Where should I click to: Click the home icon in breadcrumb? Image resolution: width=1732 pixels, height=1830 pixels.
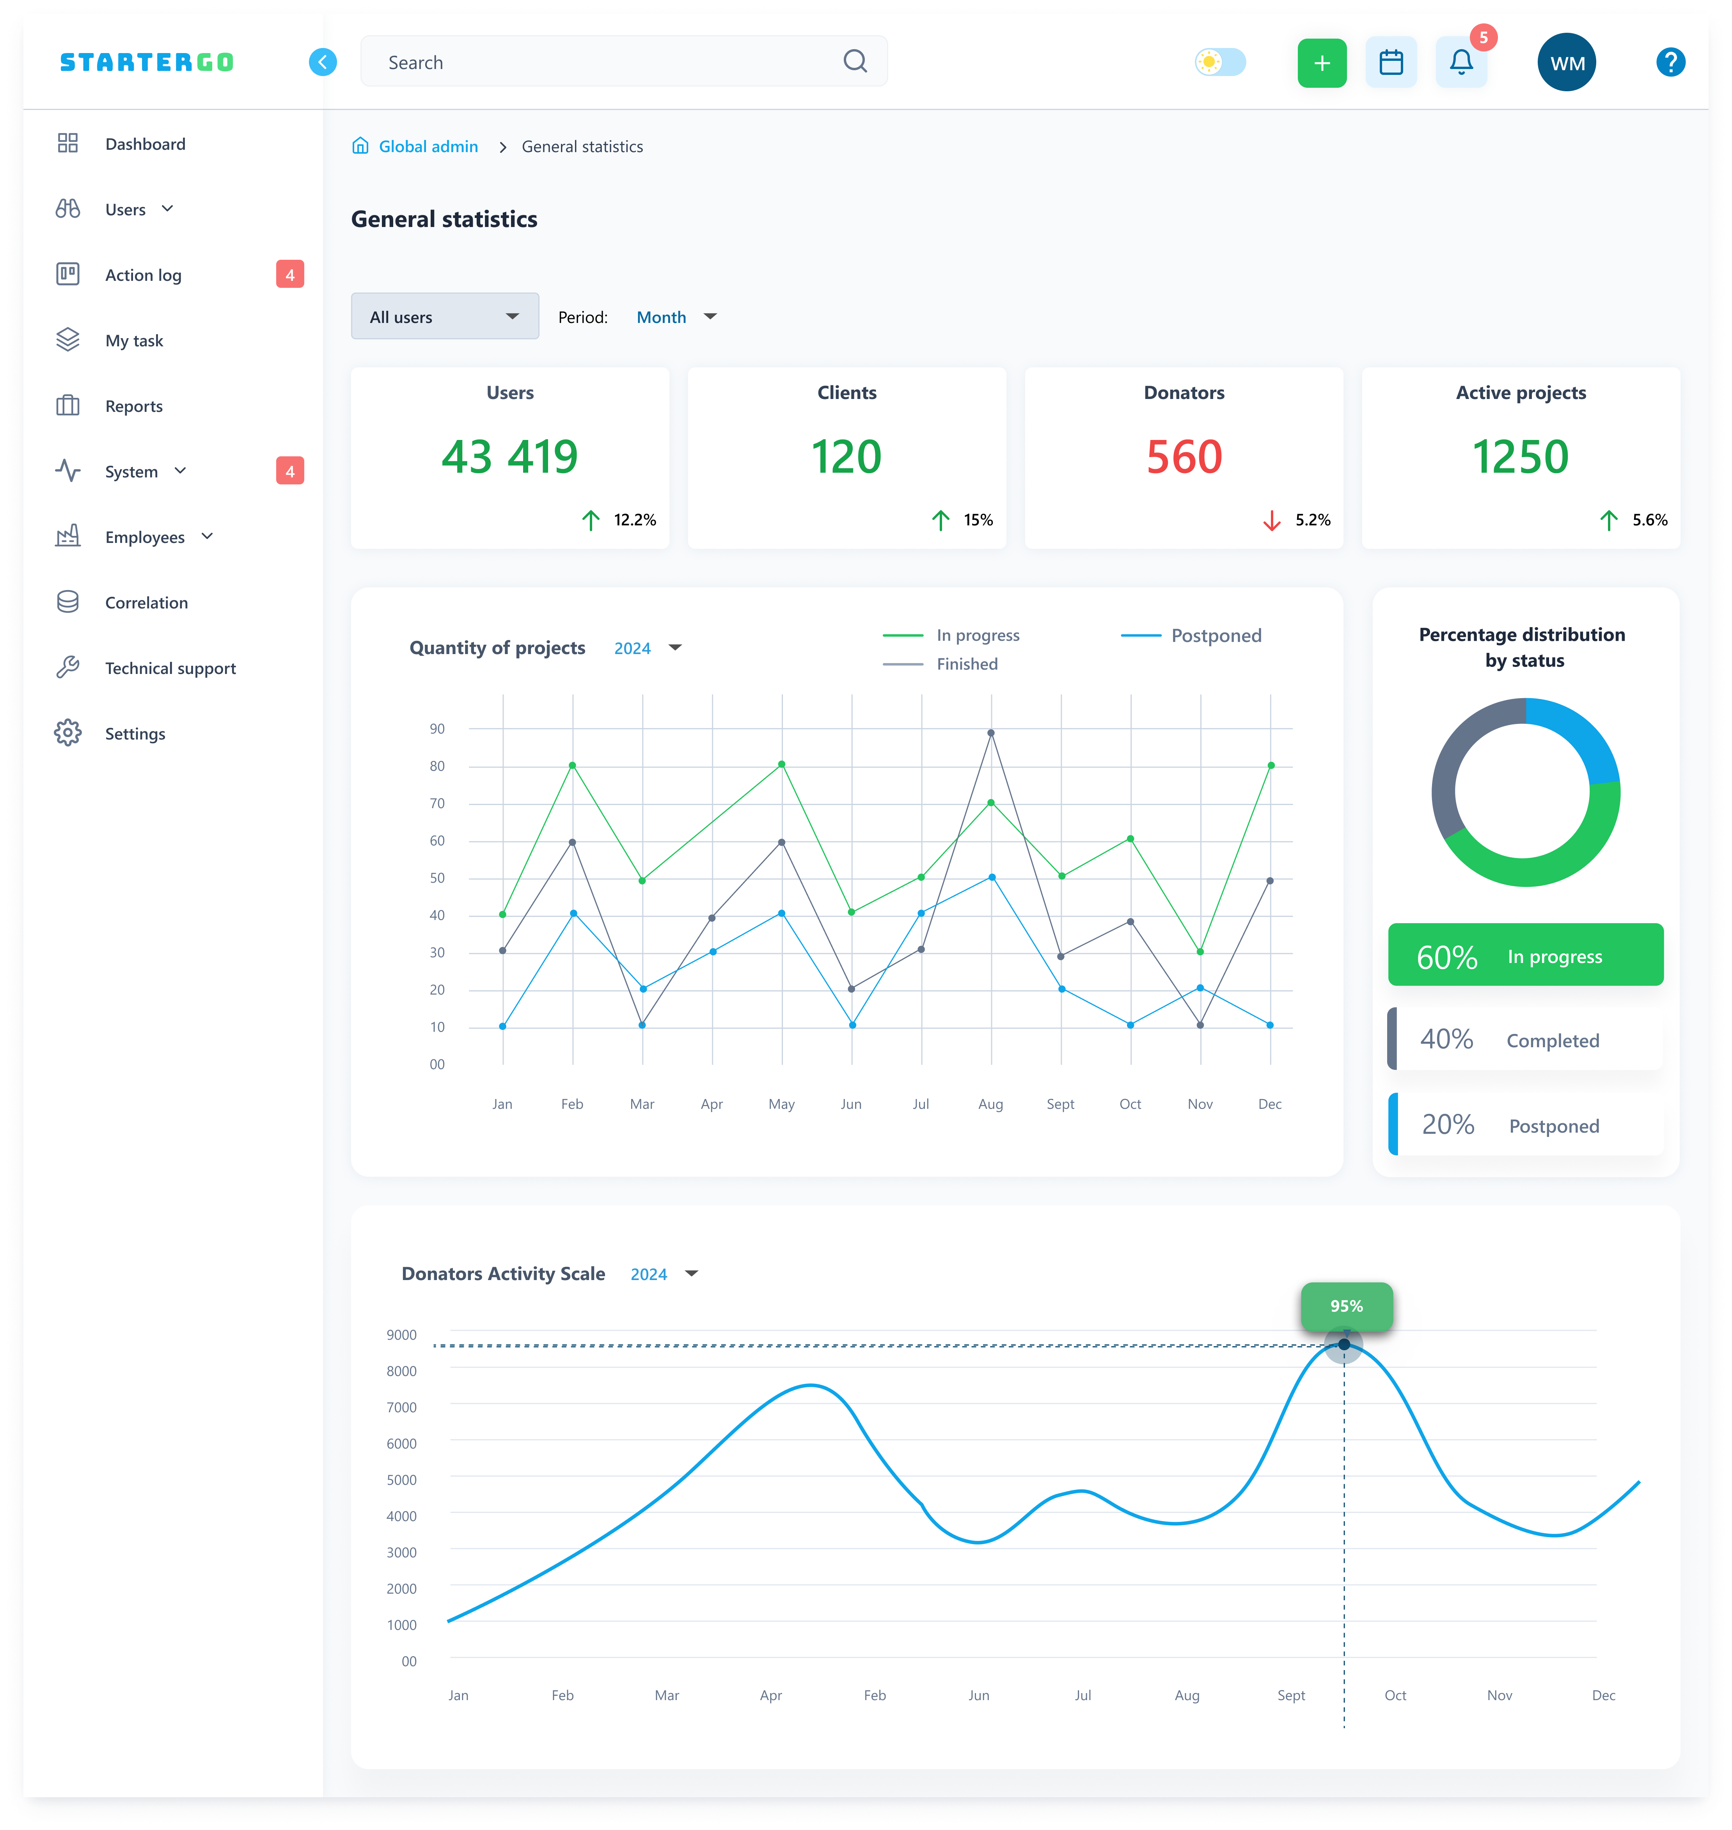tap(360, 146)
